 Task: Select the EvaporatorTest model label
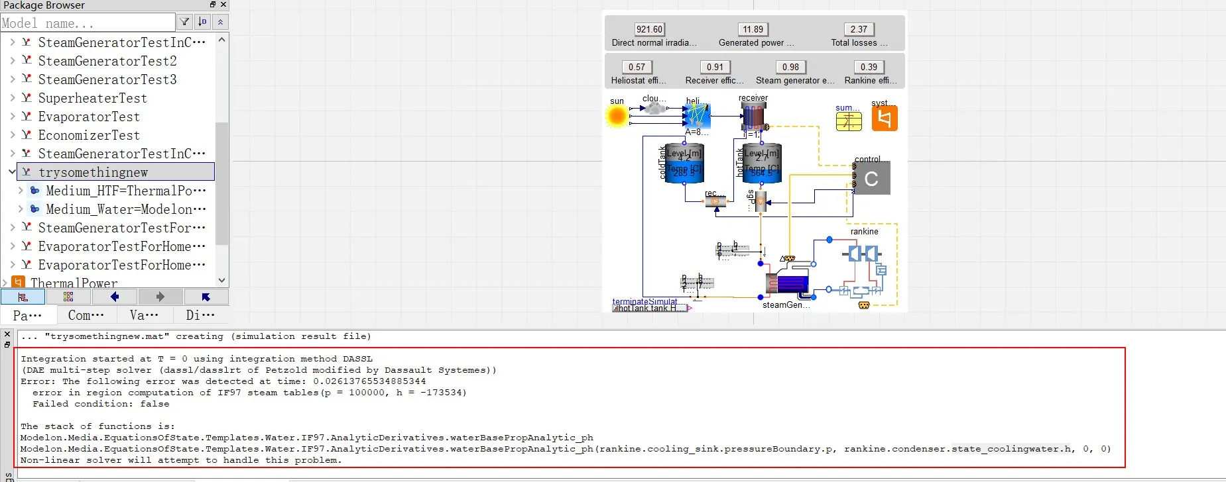89,117
